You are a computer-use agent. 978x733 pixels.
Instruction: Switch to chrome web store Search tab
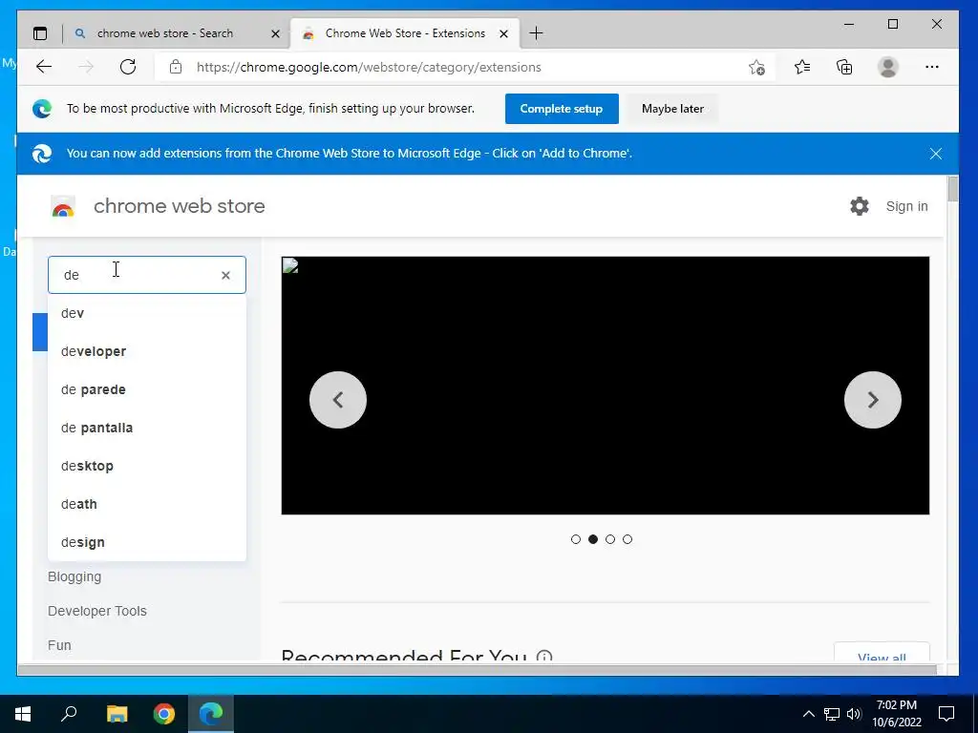pos(165,33)
